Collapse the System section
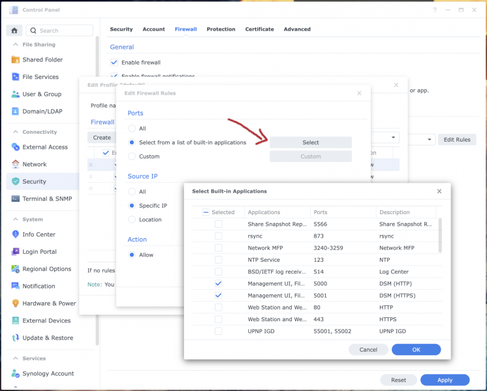The image size is (487, 391). point(15,219)
